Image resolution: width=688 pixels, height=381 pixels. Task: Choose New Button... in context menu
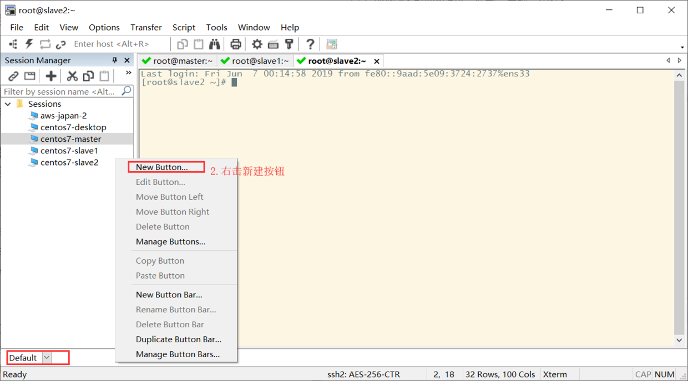(162, 167)
